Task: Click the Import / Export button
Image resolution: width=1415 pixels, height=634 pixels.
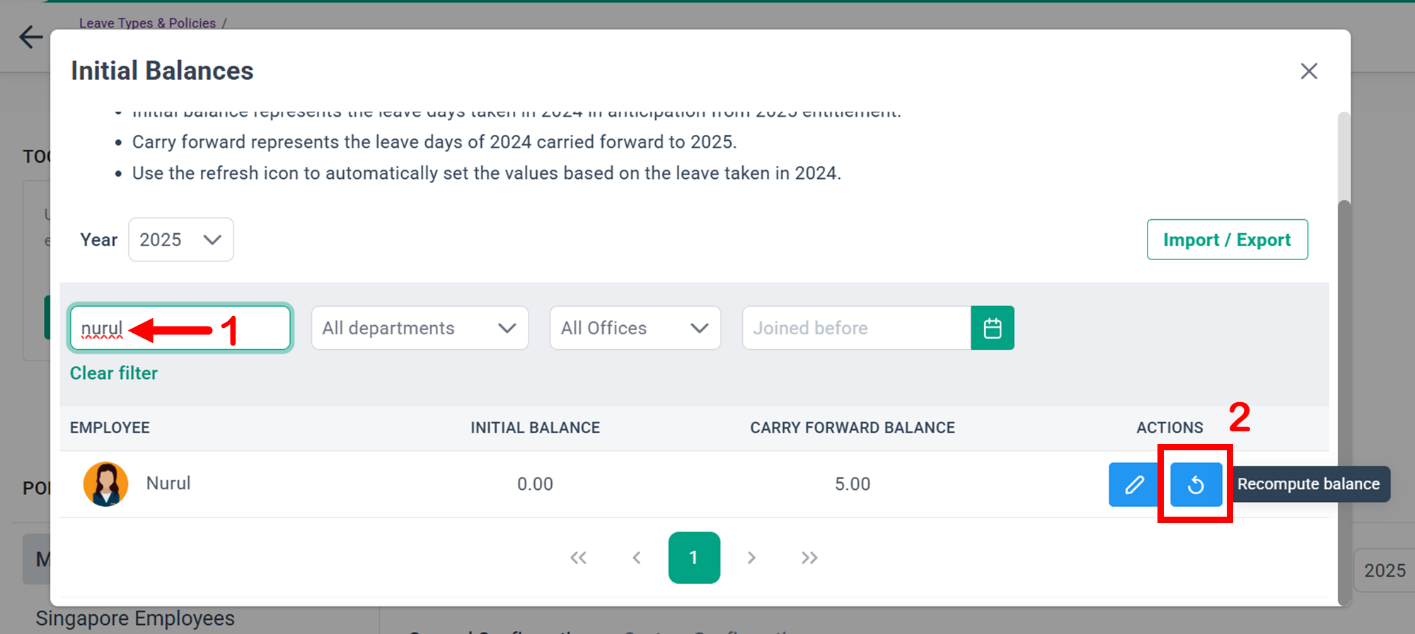Action: pyautogui.click(x=1227, y=240)
